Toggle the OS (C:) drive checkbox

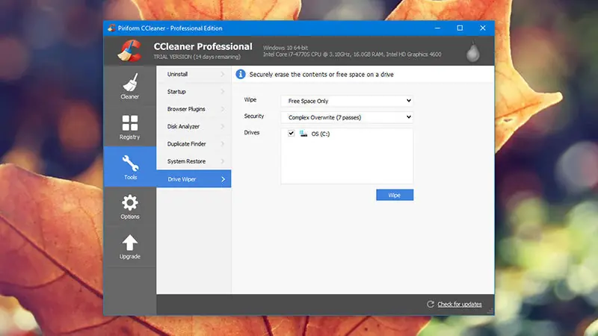[x=291, y=134]
